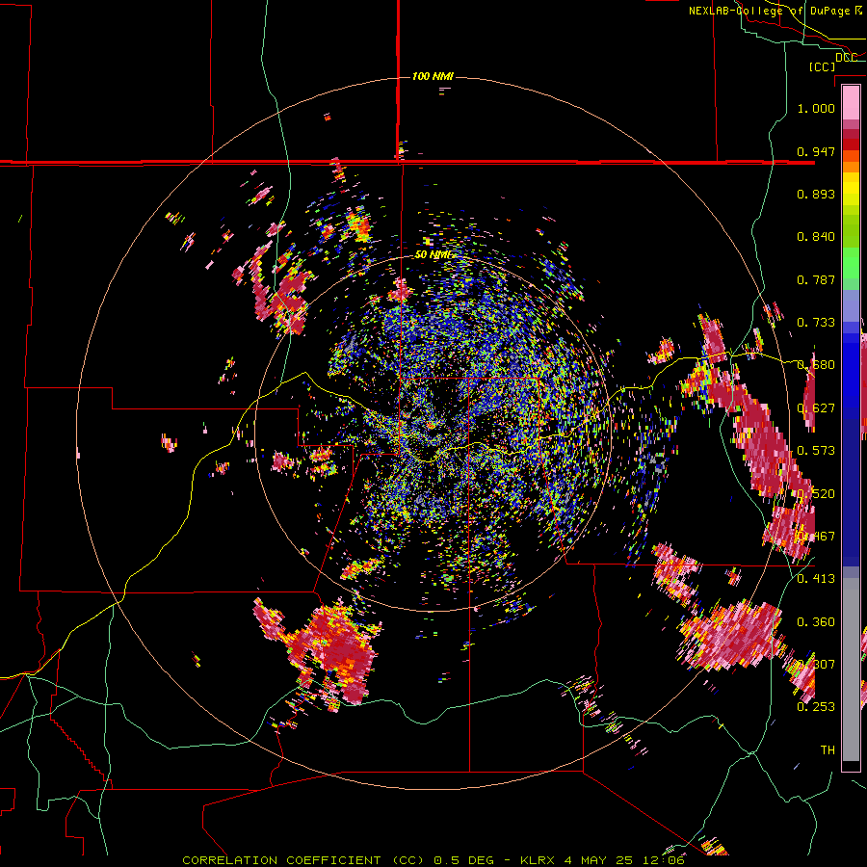Click the 4 MAY 25 date text

click(600, 860)
